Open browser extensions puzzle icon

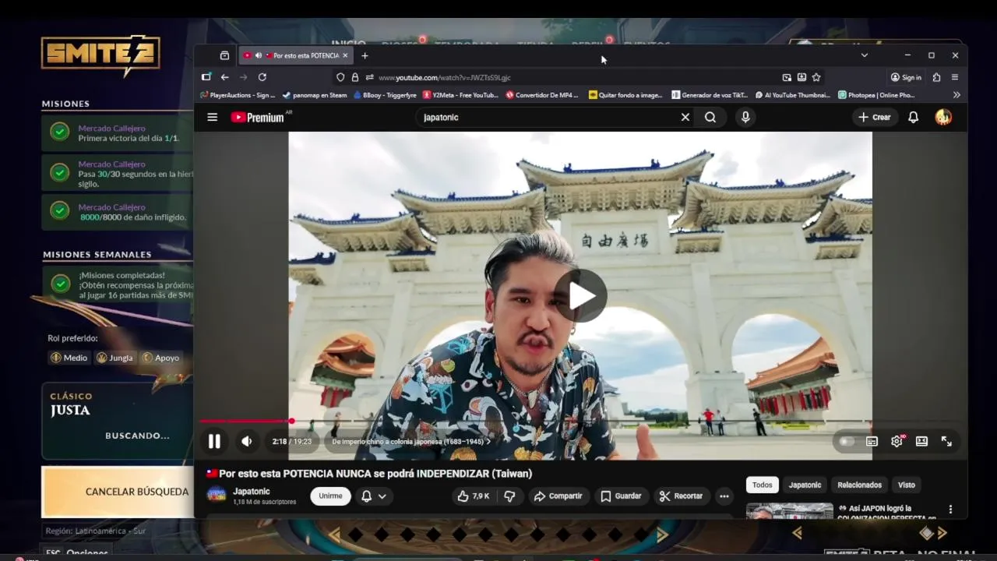click(x=936, y=77)
